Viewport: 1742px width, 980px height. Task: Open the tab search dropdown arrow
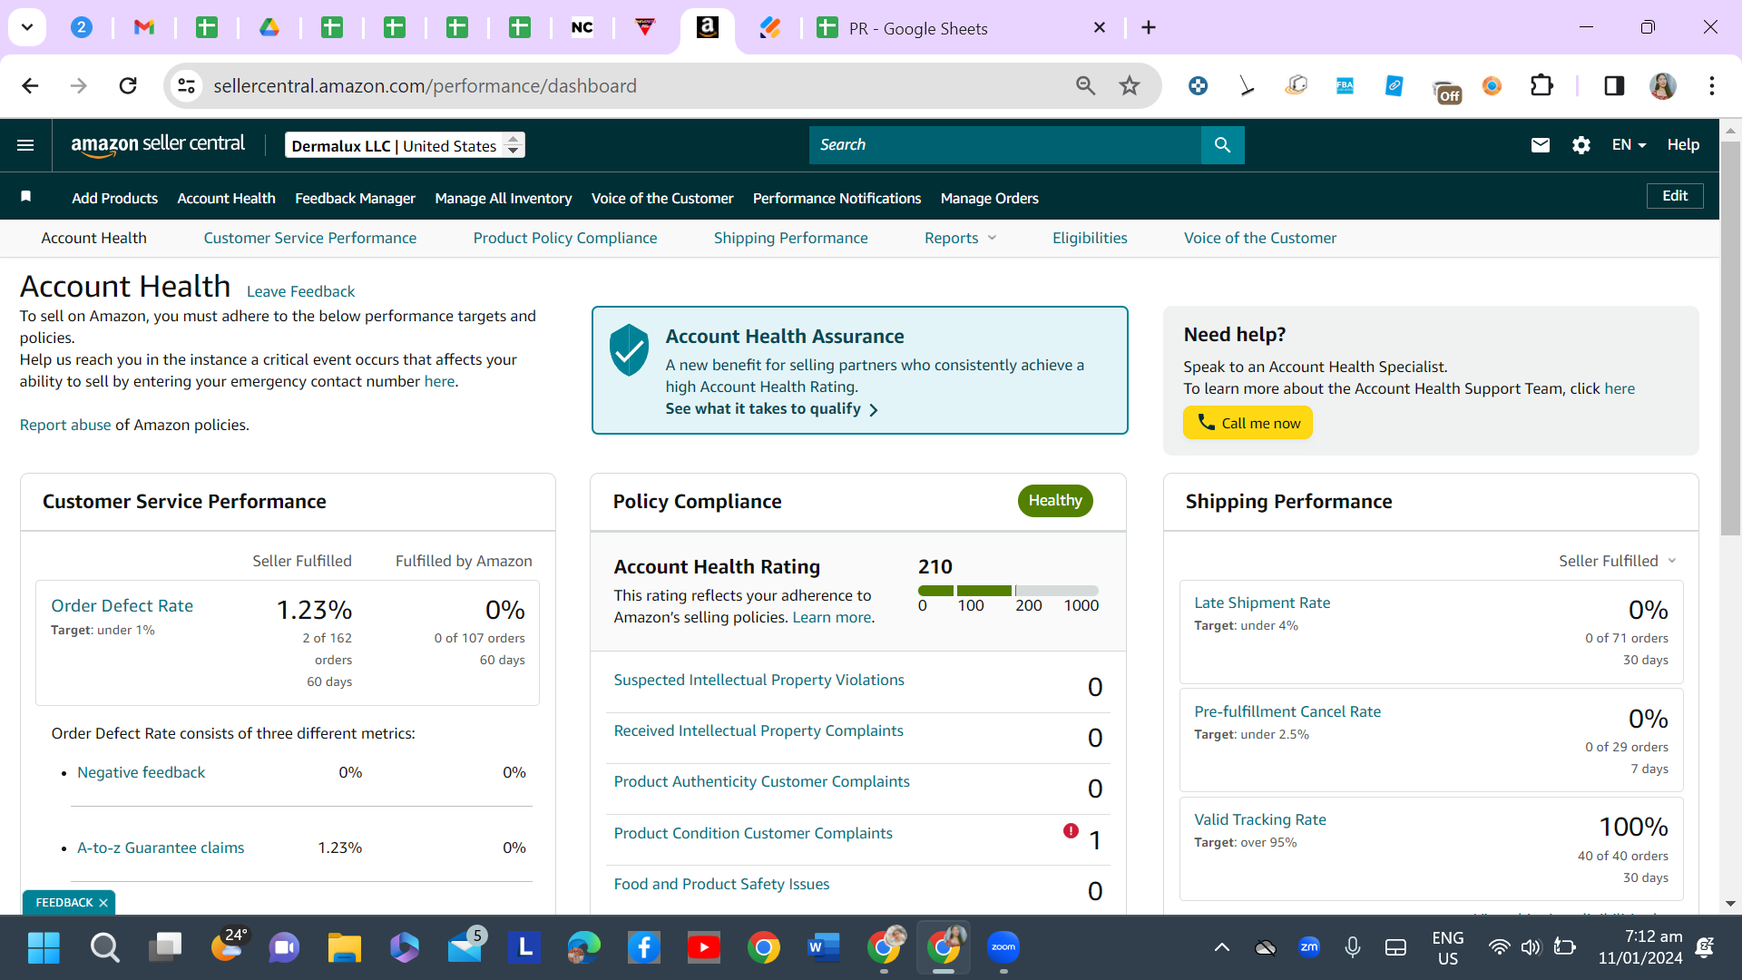[27, 27]
